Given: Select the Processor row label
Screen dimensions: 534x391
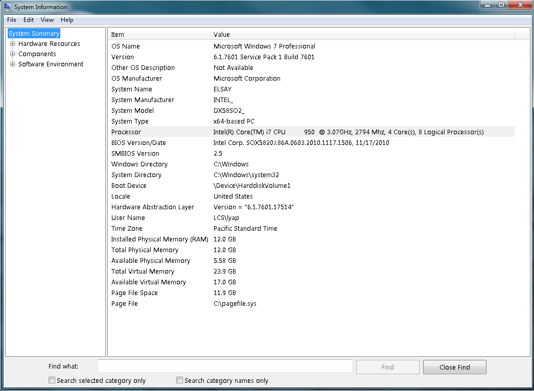Looking at the screenshot, I should tap(126, 132).
